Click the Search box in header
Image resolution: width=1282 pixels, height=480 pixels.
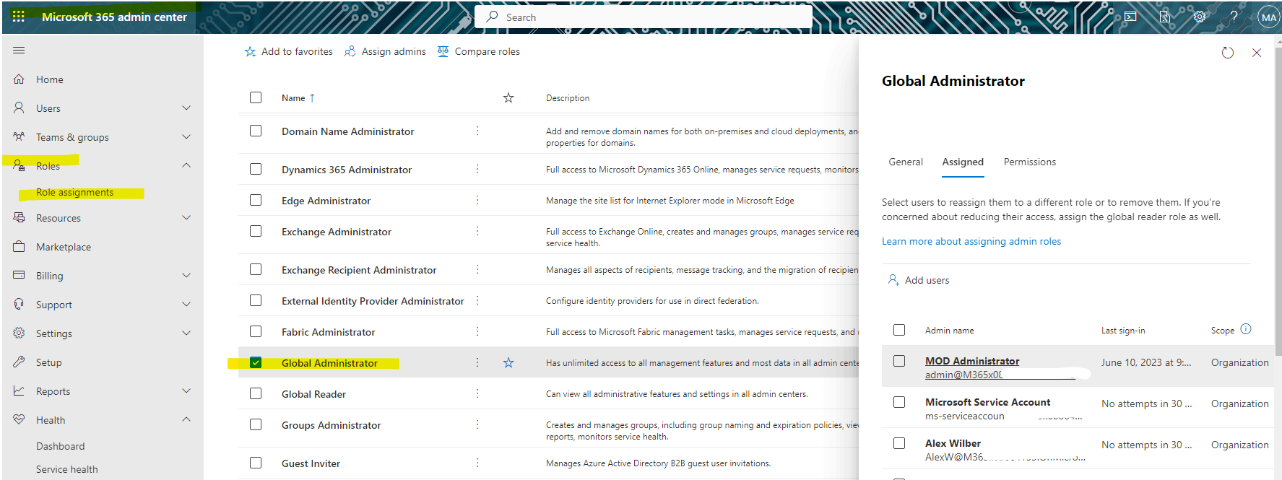[x=644, y=17]
